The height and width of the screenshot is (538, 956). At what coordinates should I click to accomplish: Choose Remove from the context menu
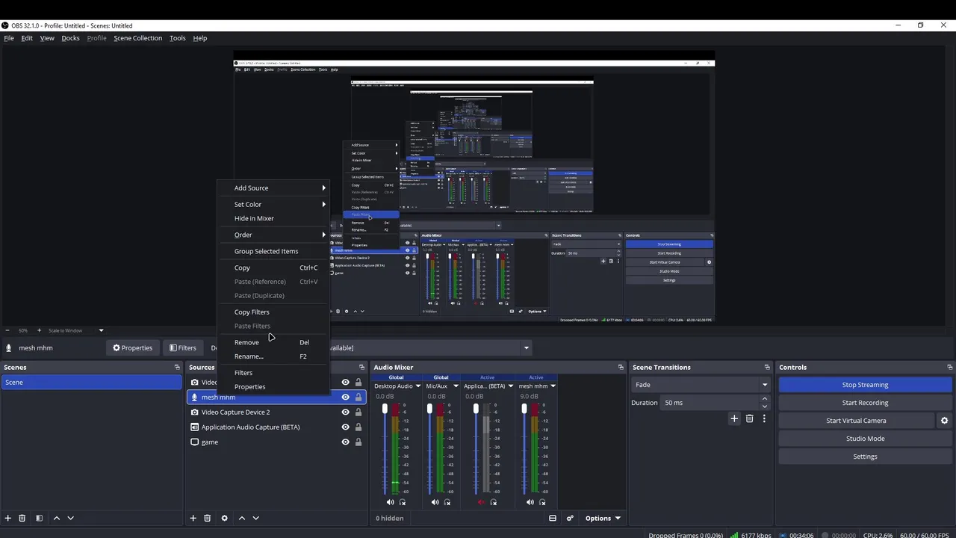click(x=246, y=342)
